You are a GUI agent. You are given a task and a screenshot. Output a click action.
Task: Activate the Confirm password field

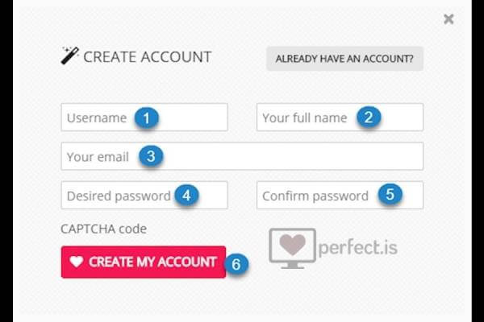click(340, 195)
